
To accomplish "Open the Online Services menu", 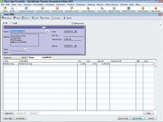I will coord(112,5).
